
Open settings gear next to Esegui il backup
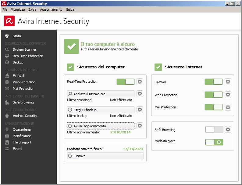(140, 110)
